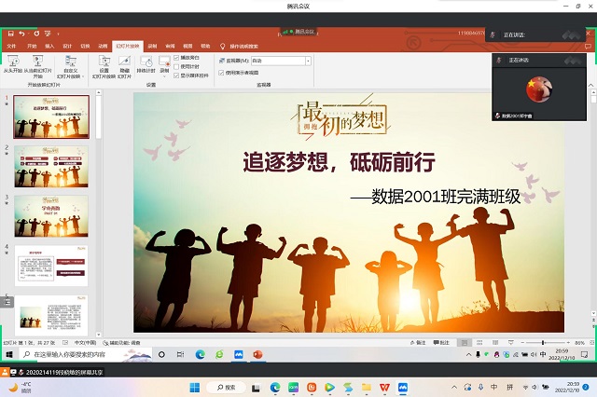The height and width of the screenshot is (397, 597).
Task: Open WPS Office icon in local taskbar
Action: (x=384, y=388)
